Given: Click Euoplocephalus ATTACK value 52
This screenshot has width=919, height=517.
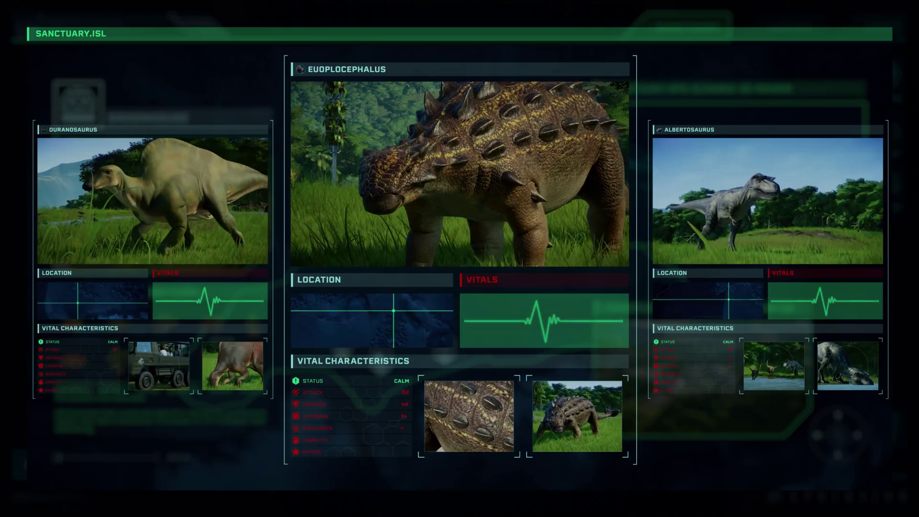Looking at the screenshot, I should 405,393.
